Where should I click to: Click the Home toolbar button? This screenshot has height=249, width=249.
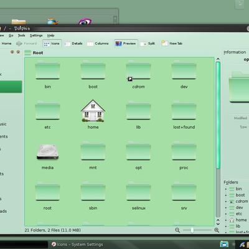pos(6,44)
